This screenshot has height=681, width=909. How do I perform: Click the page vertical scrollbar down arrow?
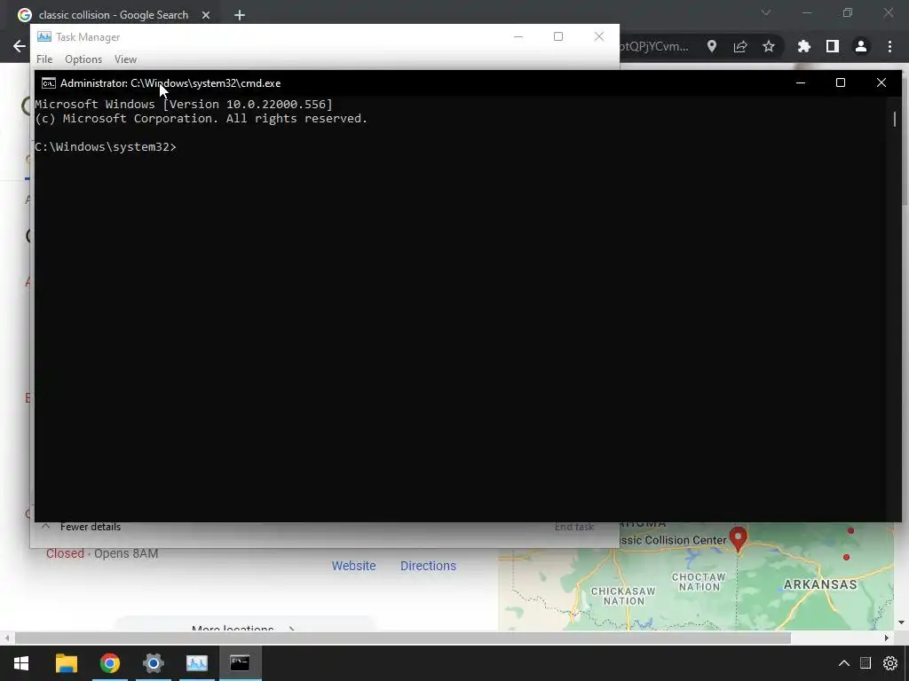click(902, 623)
